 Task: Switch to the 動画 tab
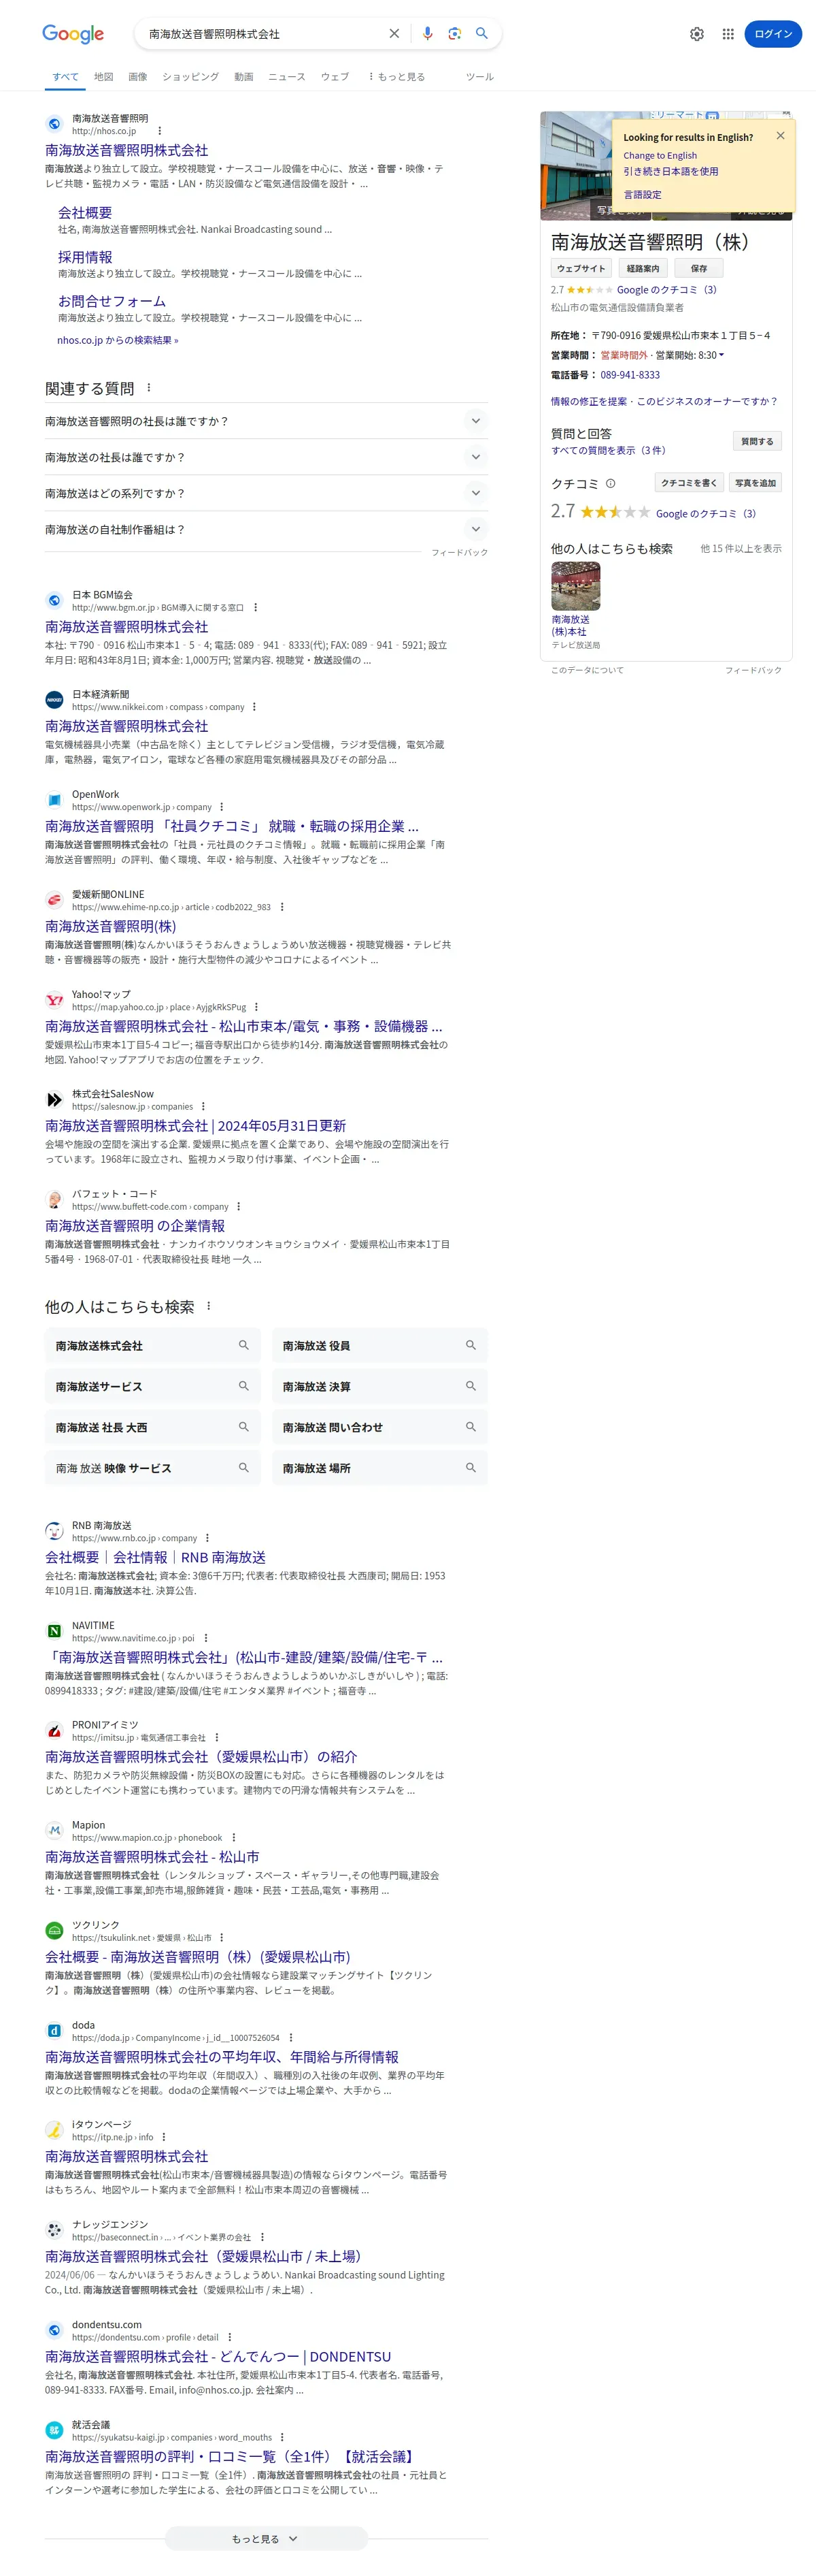tap(243, 77)
